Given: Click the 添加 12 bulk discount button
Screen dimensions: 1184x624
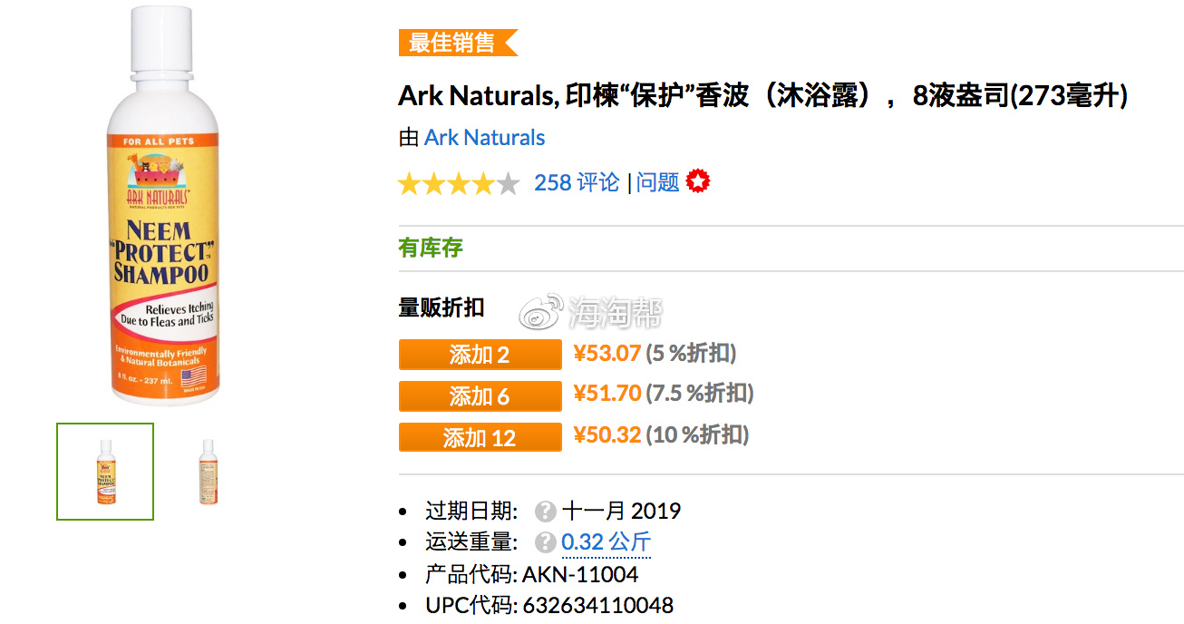Looking at the screenshot, I should pos(480,437).
